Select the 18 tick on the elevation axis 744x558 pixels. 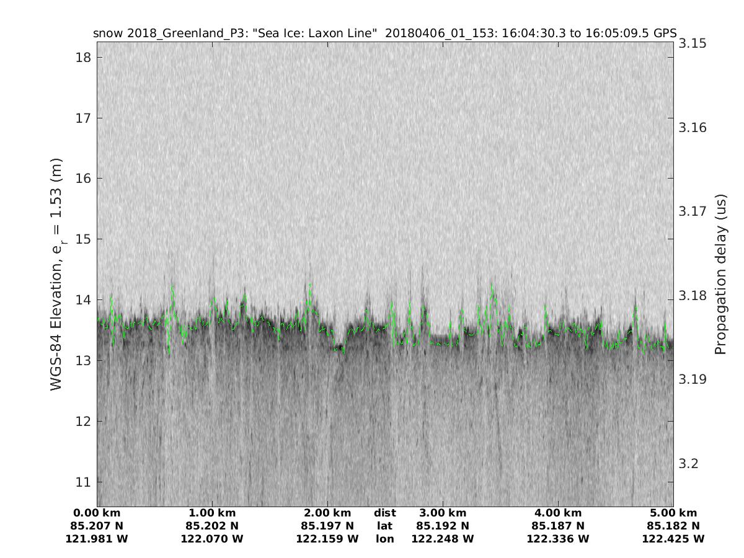(x=83, y=58)
